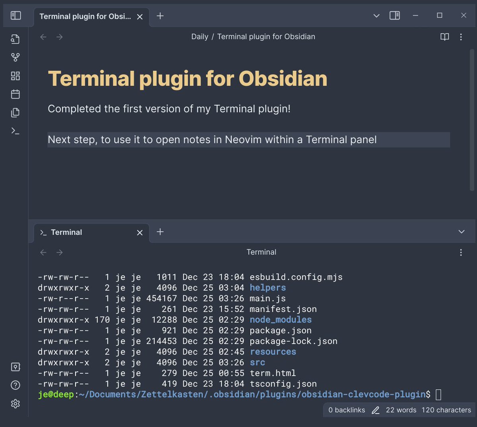Image resolution: width=477 pixels, height=427 pixels.
Task: Open the Daily folder in the breadcrumb
Action: click(x=200, y=37)
